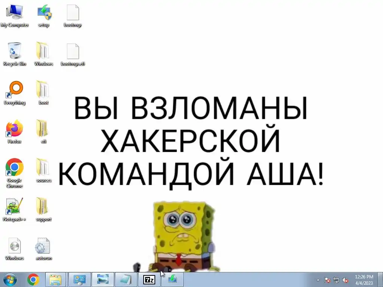Select the Notepad++ shortcut icon
The image size is (383, 287).
pyautogui.click(x=15, y=209)
